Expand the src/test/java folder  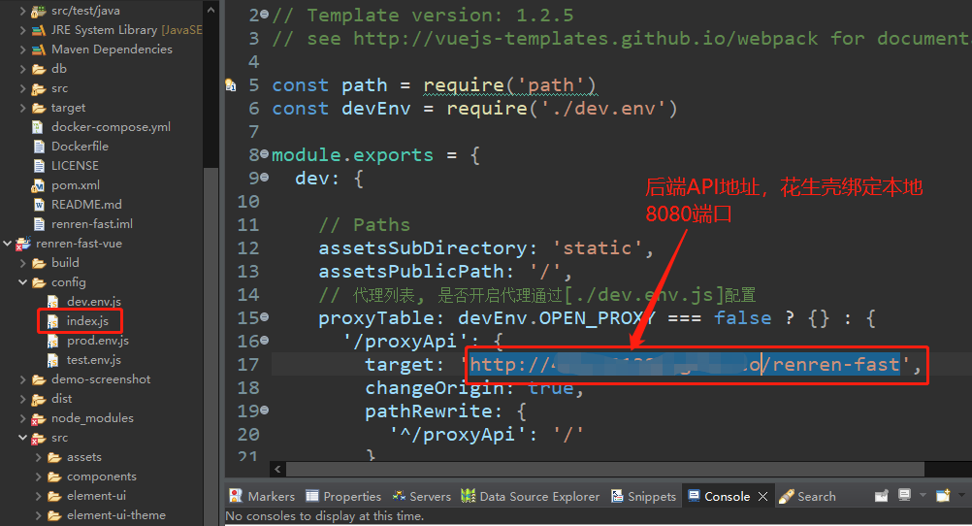tap(23, 11)
